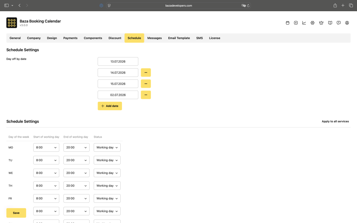Open the user profile icon
This screenshot has height=223, width=357.
[x=347, y=23]
